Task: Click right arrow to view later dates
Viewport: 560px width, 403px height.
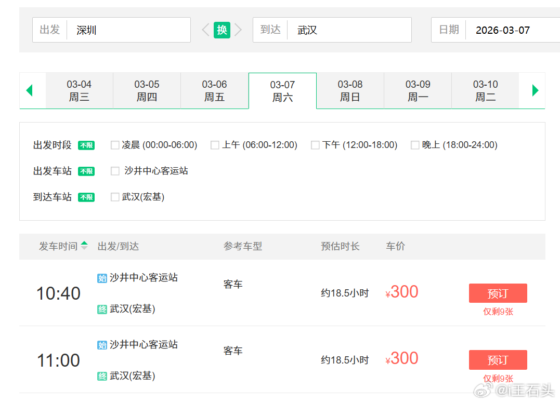Action: (x=535, y=90)
